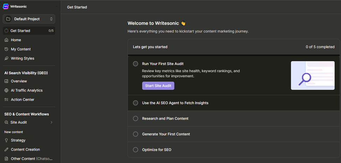
Task: Open the Content Creation menu item
Action: pyautogui.click(x=29, y=149)
